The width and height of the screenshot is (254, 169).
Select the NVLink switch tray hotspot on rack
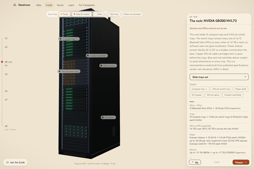click(x=69, y=71)
